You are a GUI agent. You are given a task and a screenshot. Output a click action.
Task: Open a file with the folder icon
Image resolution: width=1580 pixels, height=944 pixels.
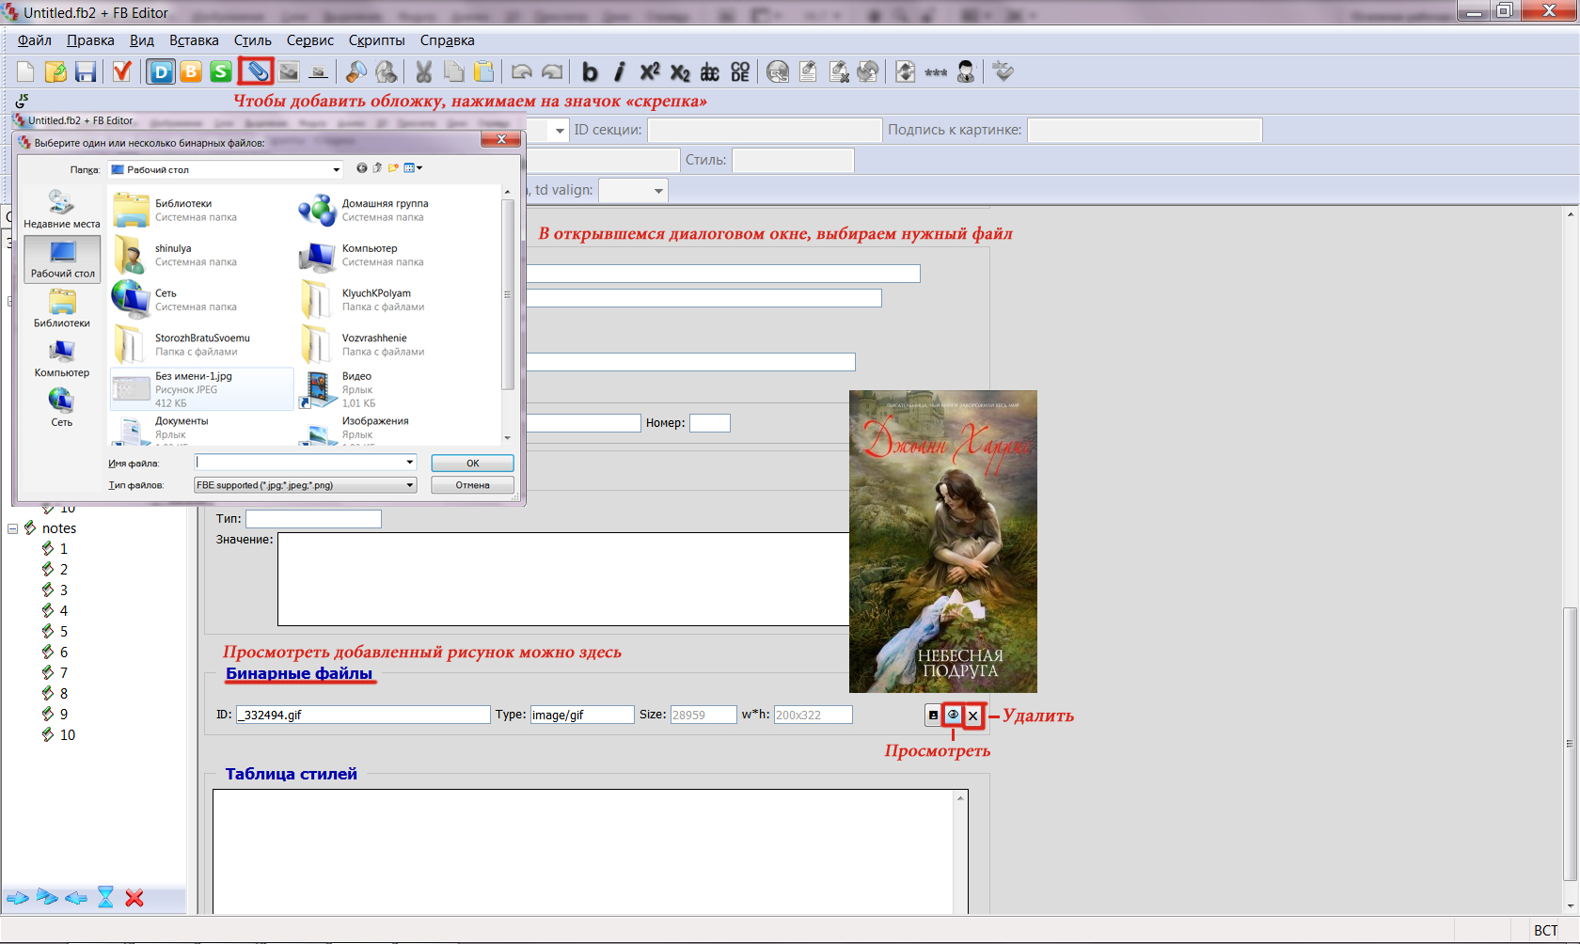click(55, 71)
